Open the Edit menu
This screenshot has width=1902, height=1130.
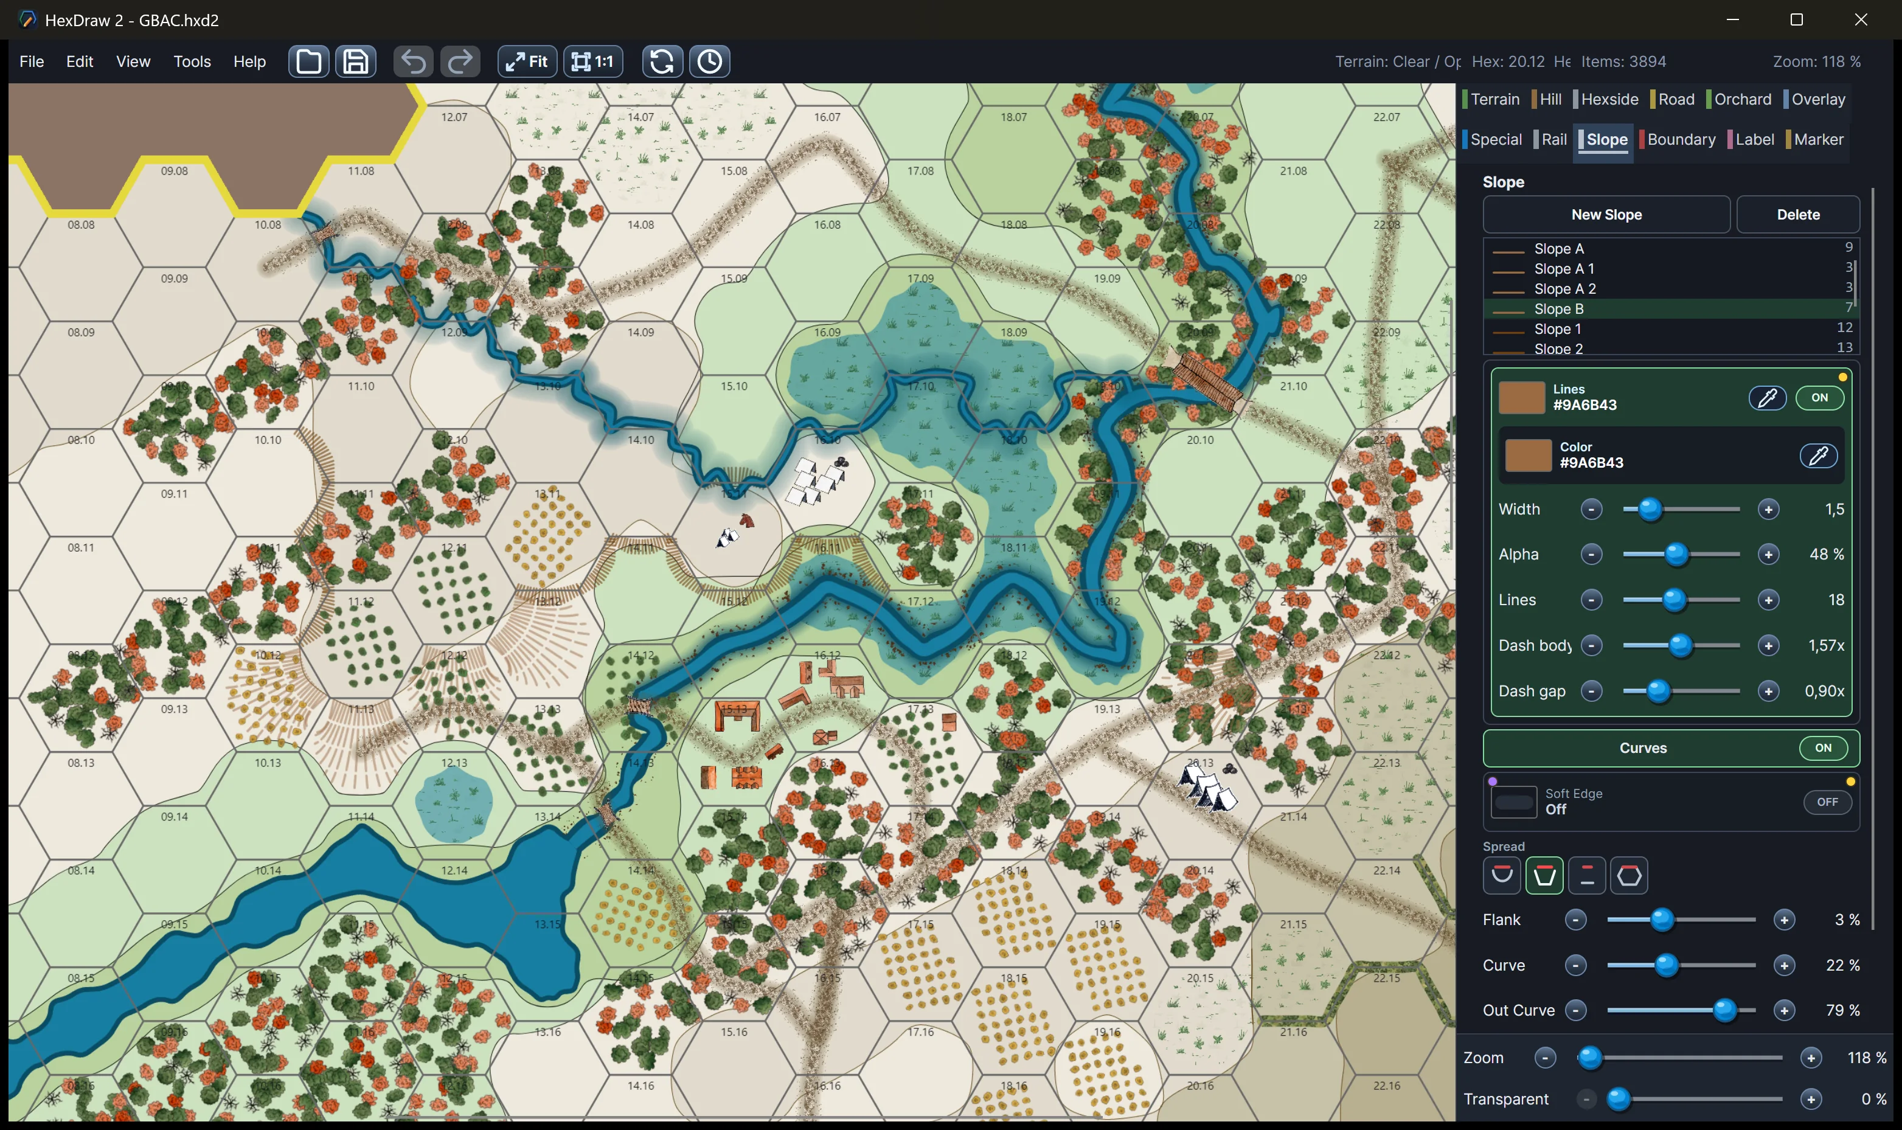pyautogui.click(x=79, y=61)
